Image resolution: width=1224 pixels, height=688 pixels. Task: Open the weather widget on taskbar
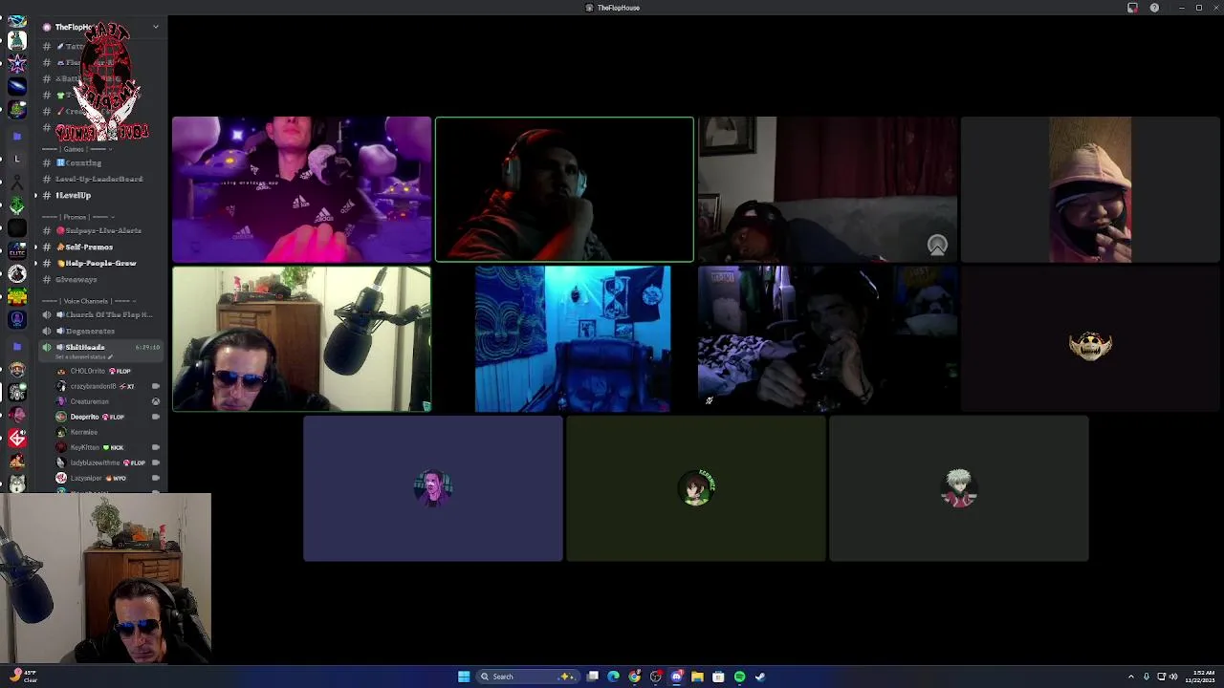(x=23, y=677)
